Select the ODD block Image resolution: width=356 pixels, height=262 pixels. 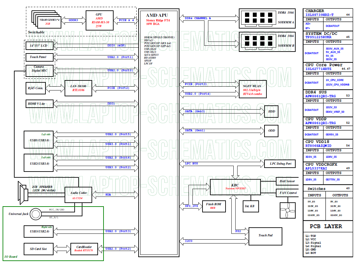click(271, 131)
